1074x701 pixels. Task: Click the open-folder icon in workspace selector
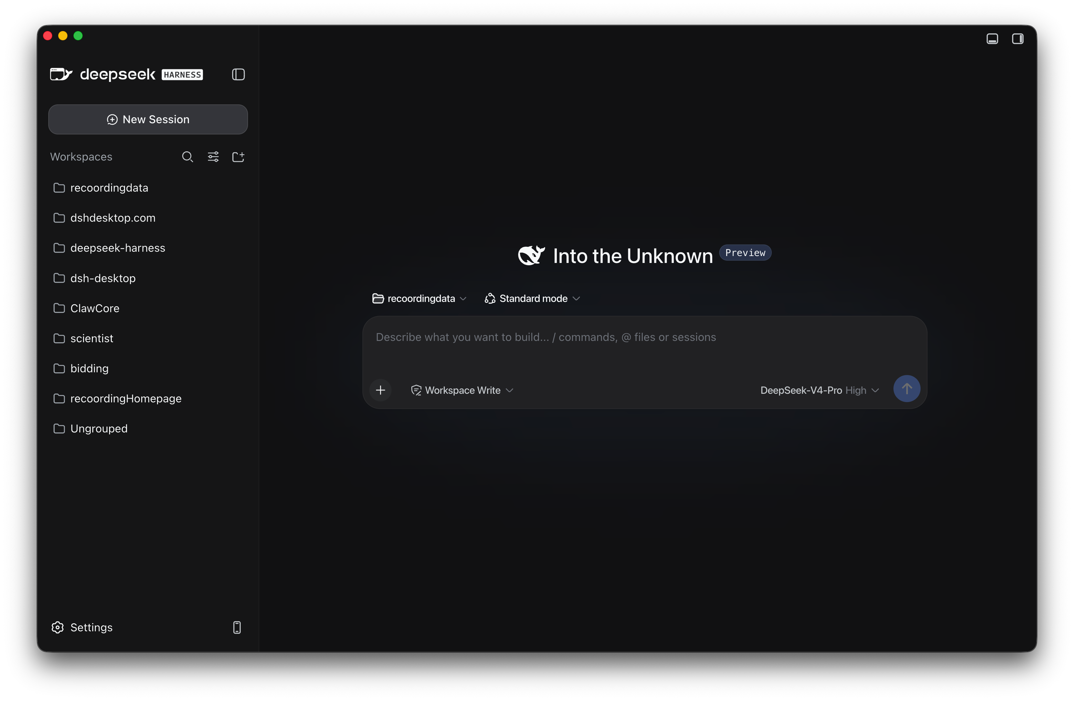click(378, 298)
